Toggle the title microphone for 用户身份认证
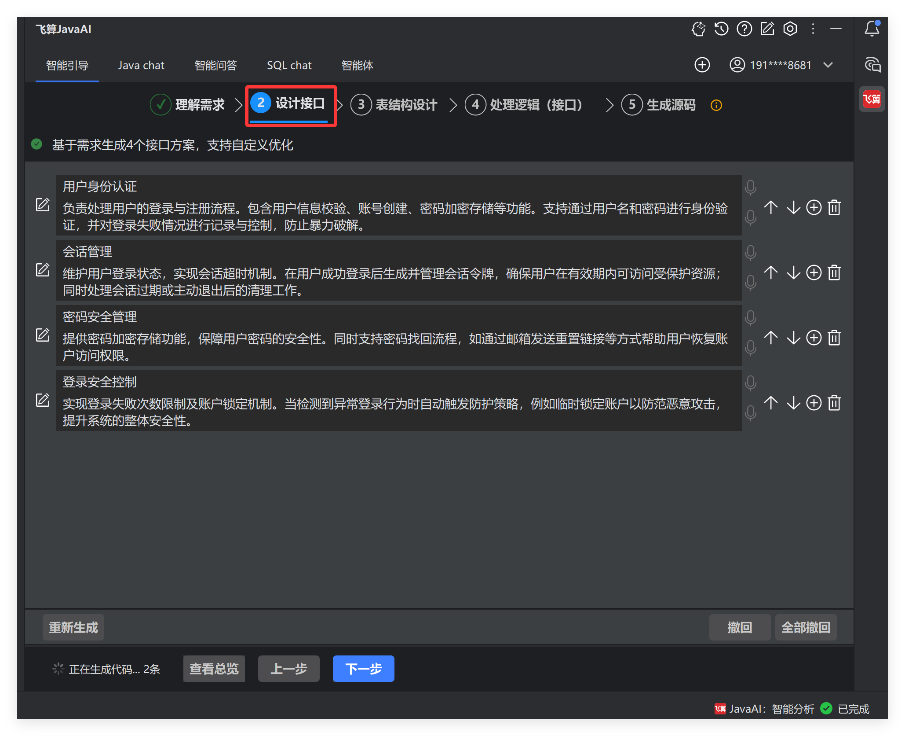The image size is (905, 736). pos(751,187)
